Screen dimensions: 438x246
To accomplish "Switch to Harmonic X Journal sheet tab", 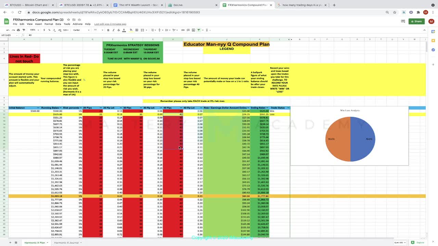I will point(67,243).
